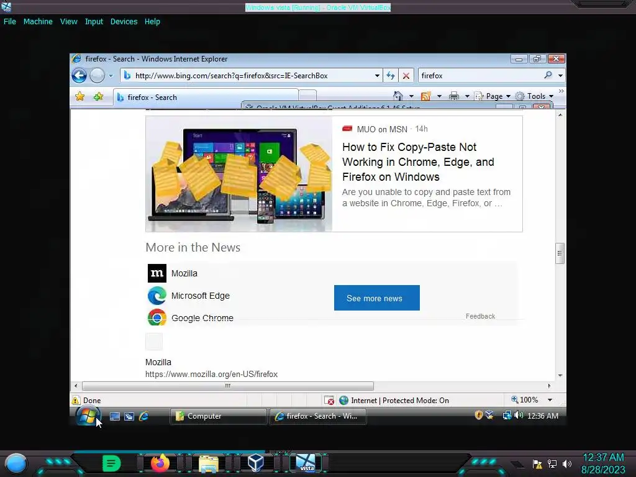636x477 pixels.
Task: Switch to firefox - Search taskbar button
Action: coord(318,416)
